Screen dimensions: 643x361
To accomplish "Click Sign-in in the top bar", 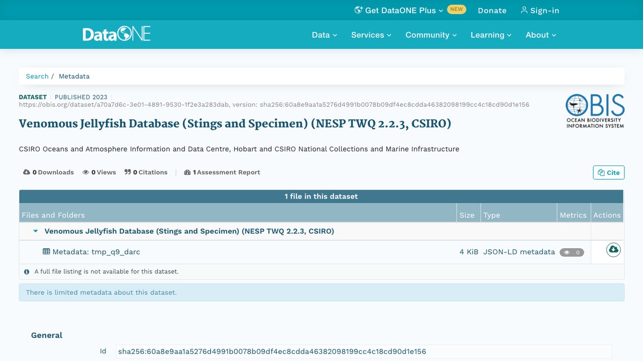I will (540, 10).
